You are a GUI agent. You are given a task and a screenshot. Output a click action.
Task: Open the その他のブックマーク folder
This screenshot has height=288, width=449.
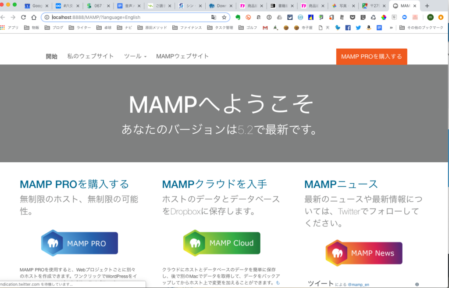pos(421,28)
